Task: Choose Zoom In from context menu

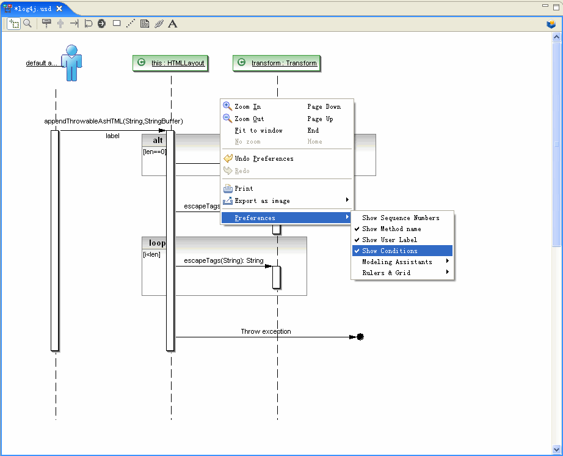Action: tap(247, 106)
